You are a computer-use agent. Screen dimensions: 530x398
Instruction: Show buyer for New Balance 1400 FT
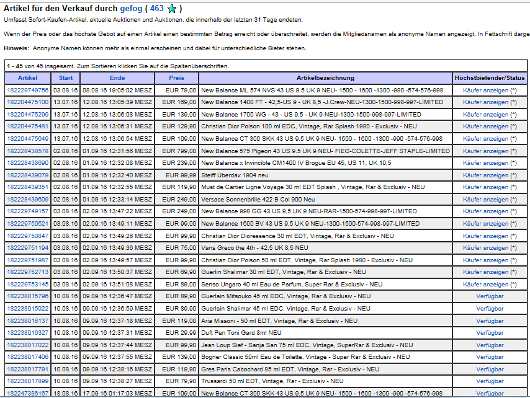(486, 102)
